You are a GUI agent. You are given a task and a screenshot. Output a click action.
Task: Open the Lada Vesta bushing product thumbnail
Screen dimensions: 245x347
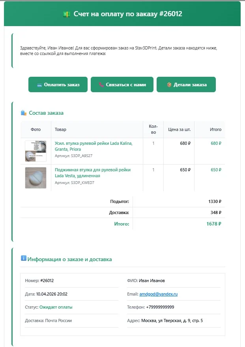36,178
